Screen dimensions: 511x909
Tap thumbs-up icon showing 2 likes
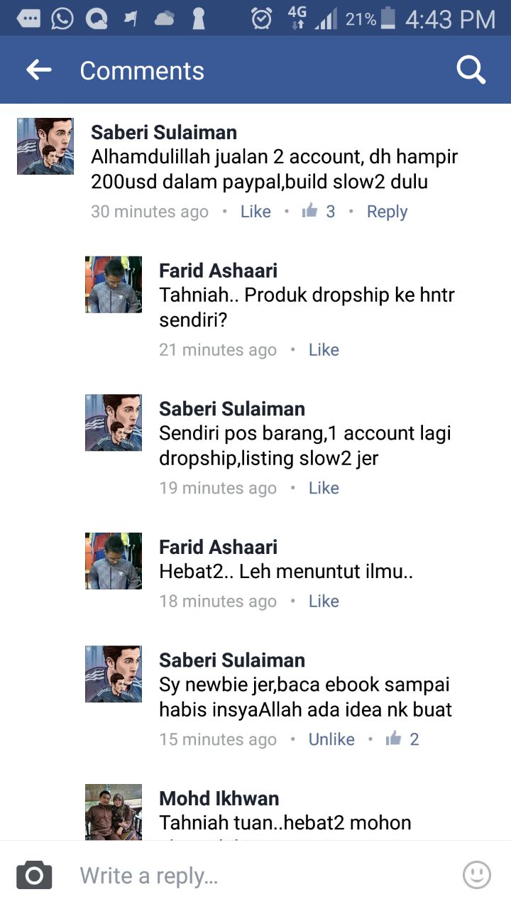[393, 739]
